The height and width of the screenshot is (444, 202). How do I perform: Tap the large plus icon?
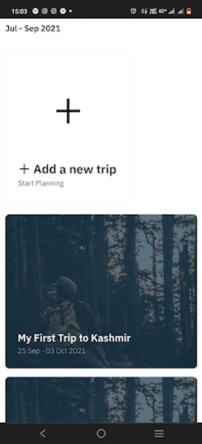coord(68,111)
